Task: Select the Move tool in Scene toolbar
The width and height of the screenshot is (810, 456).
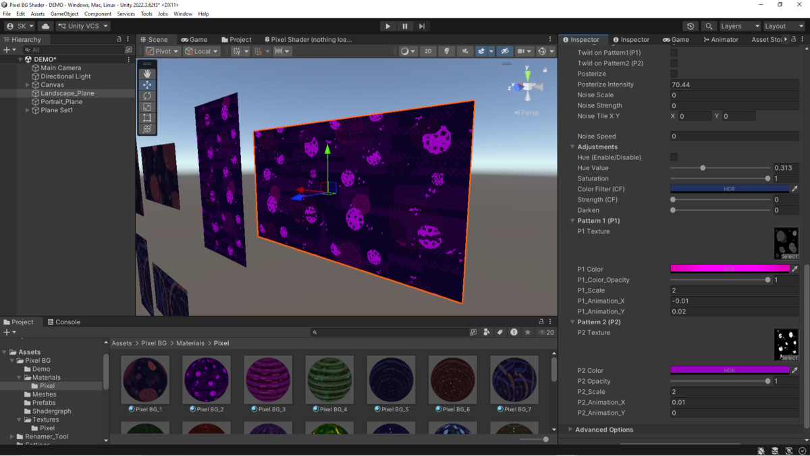Action: (x=147, y=85)
